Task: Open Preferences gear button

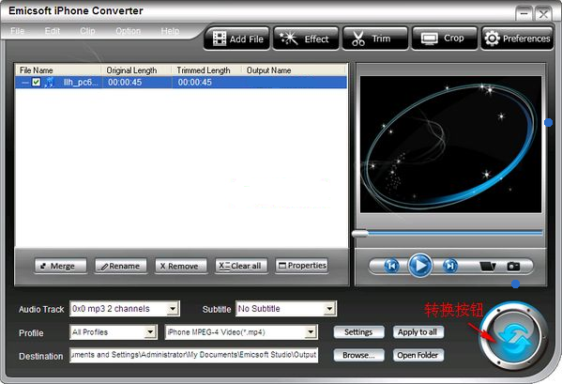Action: 517,38
